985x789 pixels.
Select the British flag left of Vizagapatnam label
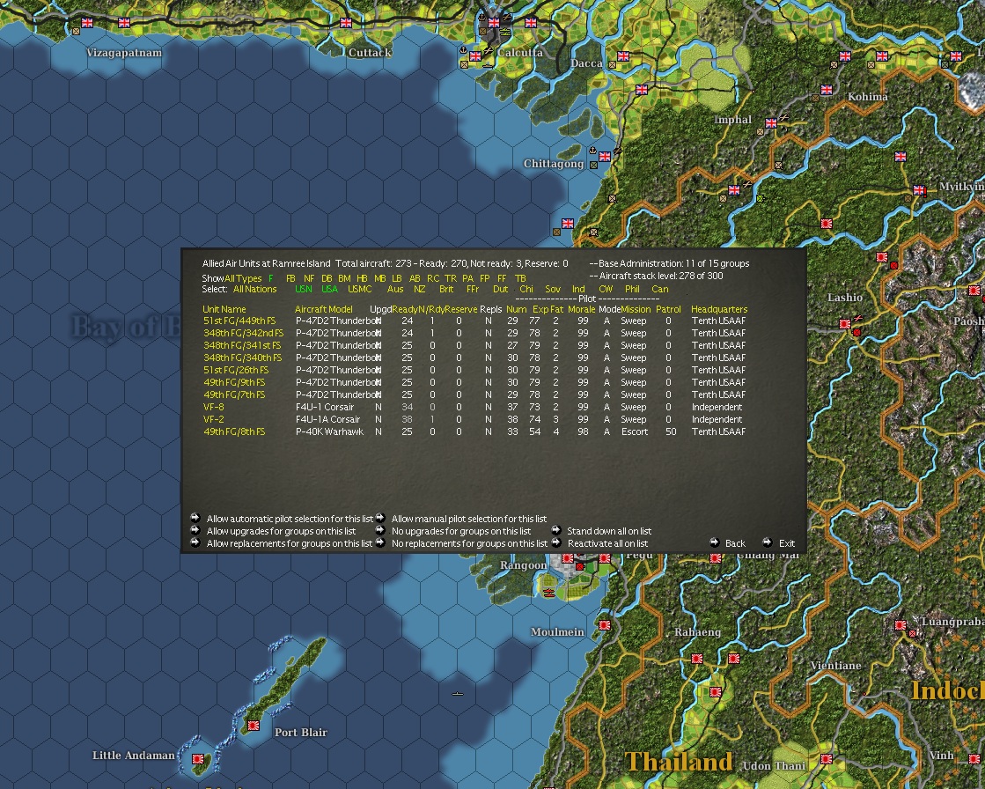(x=87, y=23)
